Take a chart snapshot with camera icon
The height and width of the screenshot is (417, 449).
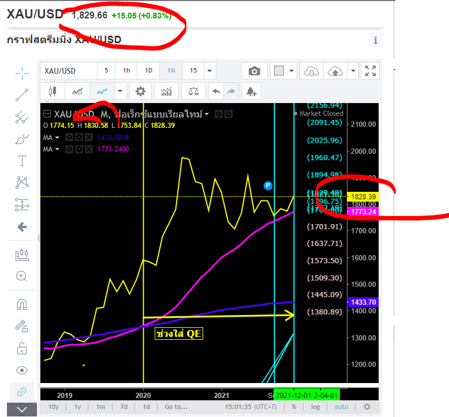tap(255, 71)
